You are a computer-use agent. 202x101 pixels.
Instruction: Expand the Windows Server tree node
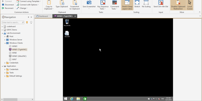point(5,40)
